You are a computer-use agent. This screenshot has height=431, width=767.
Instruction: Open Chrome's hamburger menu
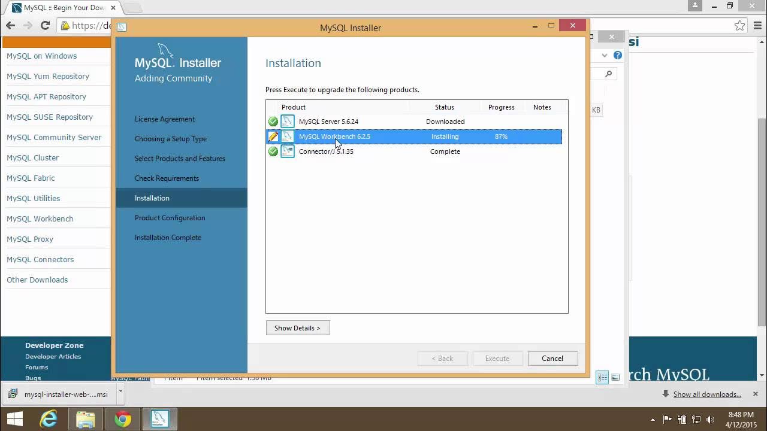[758, 26]
